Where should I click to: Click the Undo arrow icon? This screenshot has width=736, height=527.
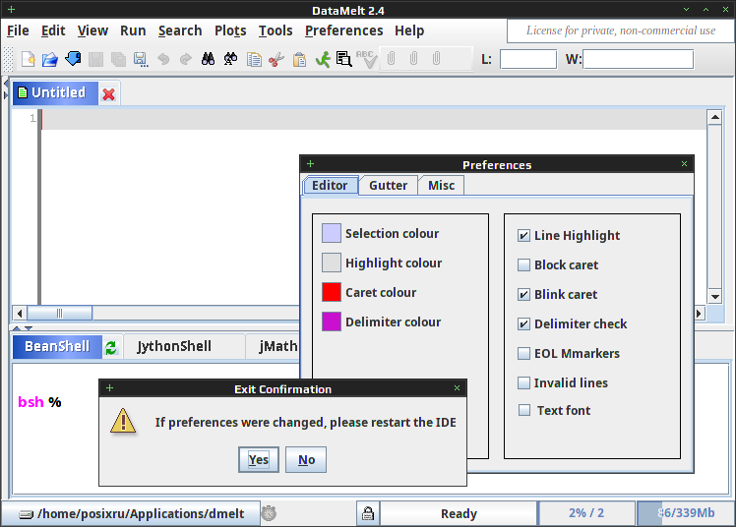pos(163,60)
